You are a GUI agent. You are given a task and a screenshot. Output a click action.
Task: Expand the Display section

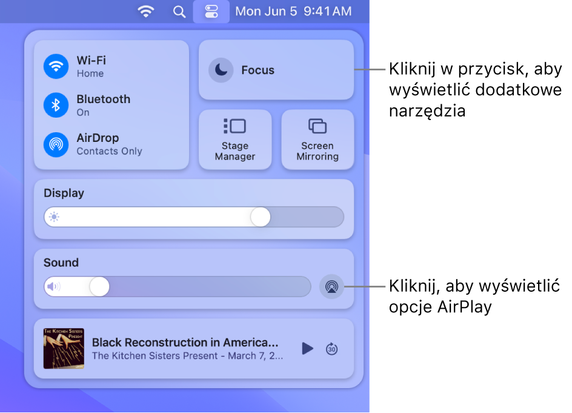point(64,193)
